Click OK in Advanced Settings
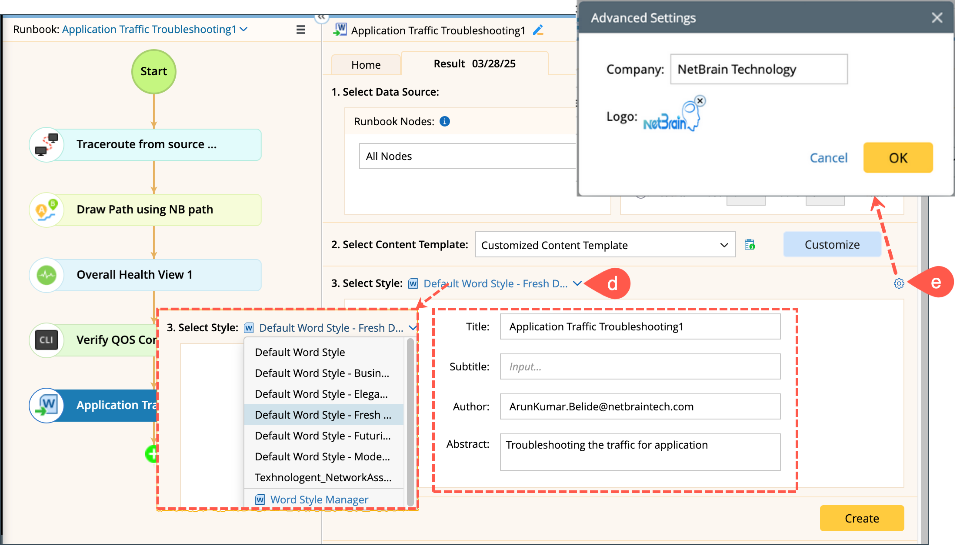Viewport: 960px width, 546px height. point(898,158)
